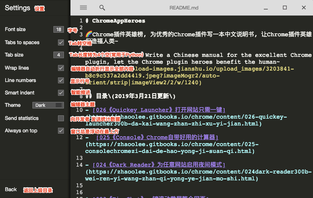The image size is (313, 198).
Task: Click the 'Write a Chinese manual' sentence
Action: [198, 58]
